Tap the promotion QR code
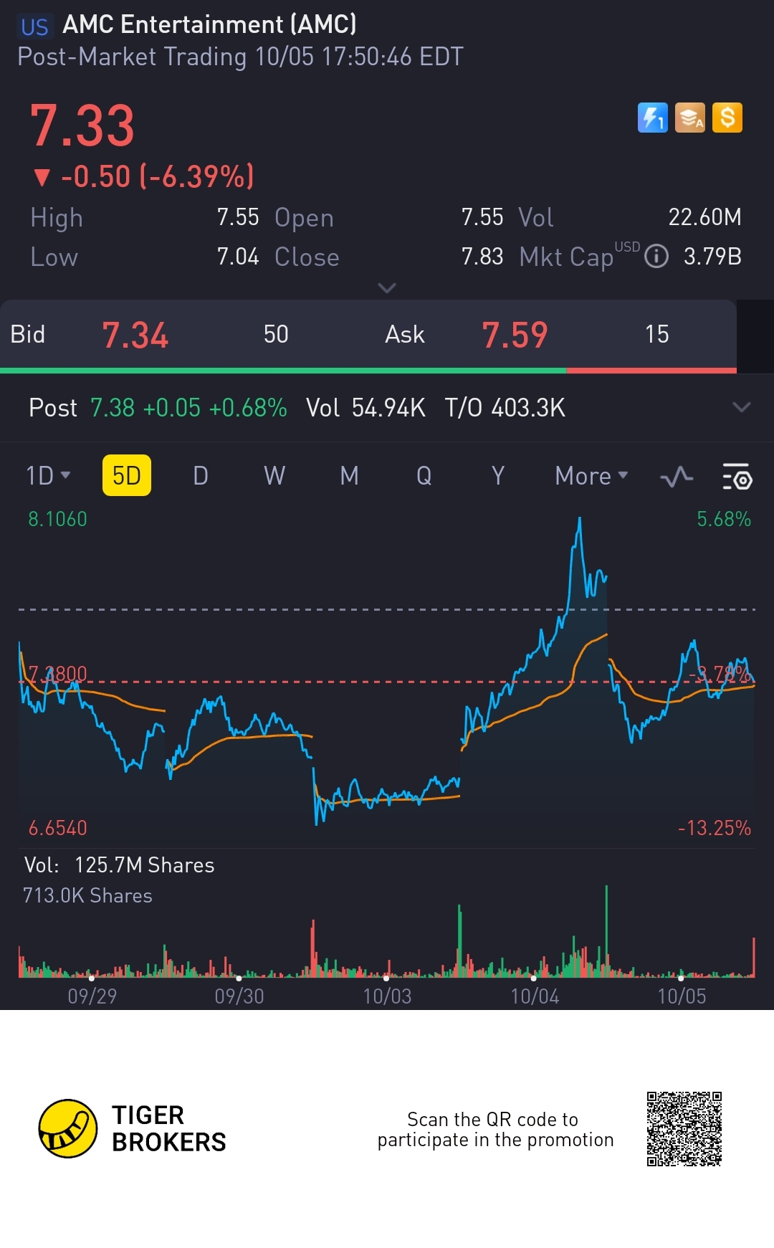Image resolution: width=774 pixels, height=1248 pixels. pyautogui.click(x=684, y=1129)
